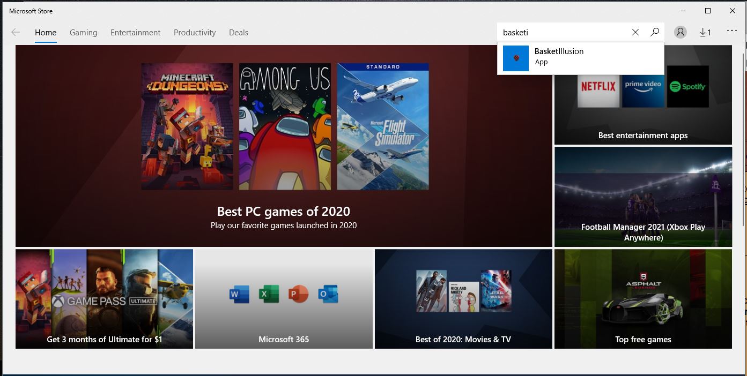Viewport: 747px width, 376px height.
Task: Go to the Deals tab
Action: coord(238,33)
